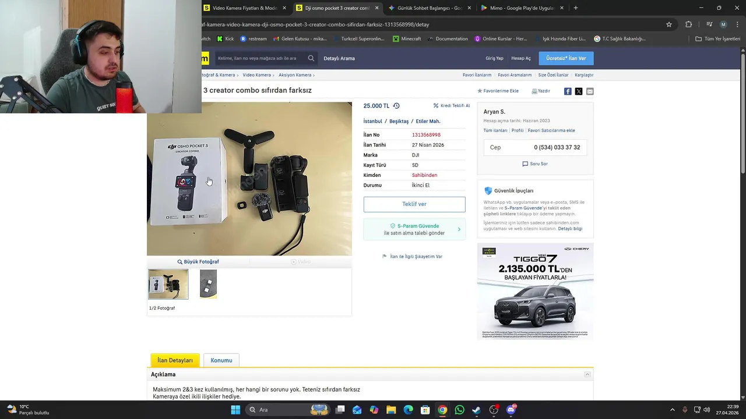Open Kredi Teklifi Al link
This screenshot has width=746, height=419.
pos(452,106)
